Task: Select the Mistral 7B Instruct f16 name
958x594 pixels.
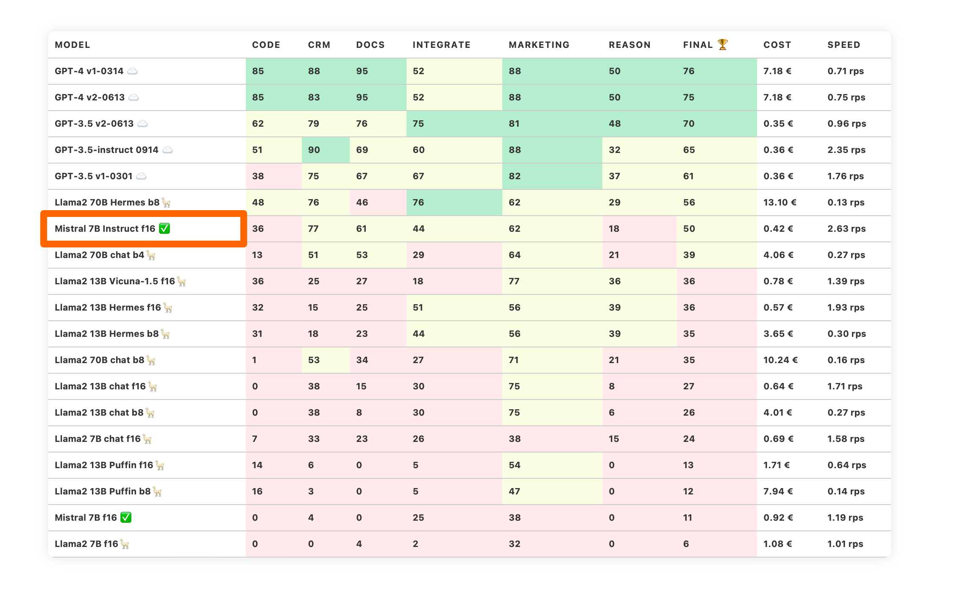Action: (105, 229)
